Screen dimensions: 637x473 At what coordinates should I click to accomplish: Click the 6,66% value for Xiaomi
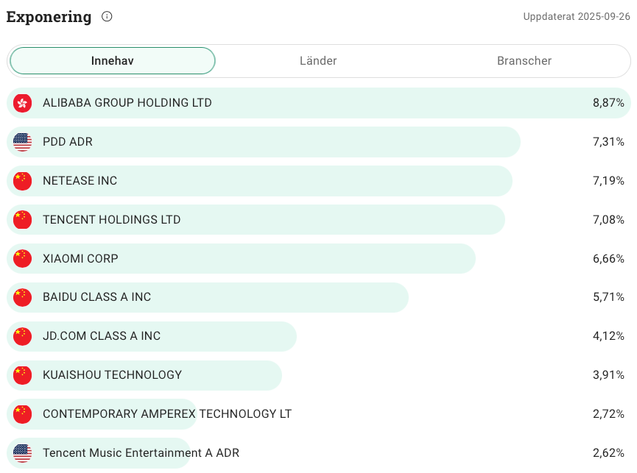click(608, 259)
